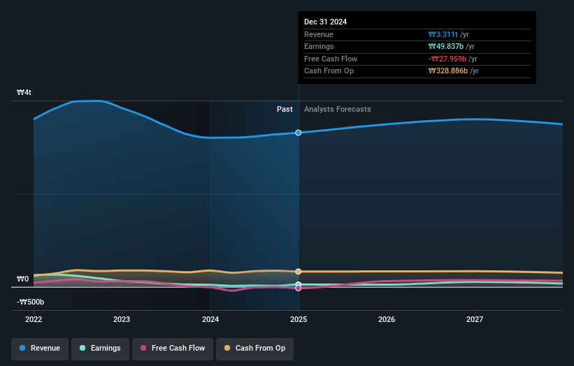574x366 pixels.
Task: Click the Earnings row label in tooltip
Action: (320, 46)
